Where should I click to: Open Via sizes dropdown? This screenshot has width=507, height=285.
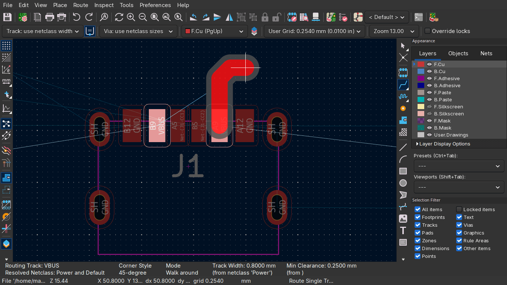coord(138,31)
